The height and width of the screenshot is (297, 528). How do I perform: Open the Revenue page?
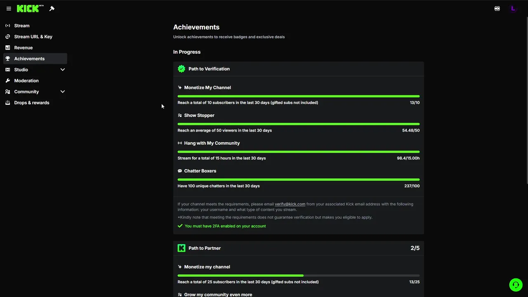23,47
